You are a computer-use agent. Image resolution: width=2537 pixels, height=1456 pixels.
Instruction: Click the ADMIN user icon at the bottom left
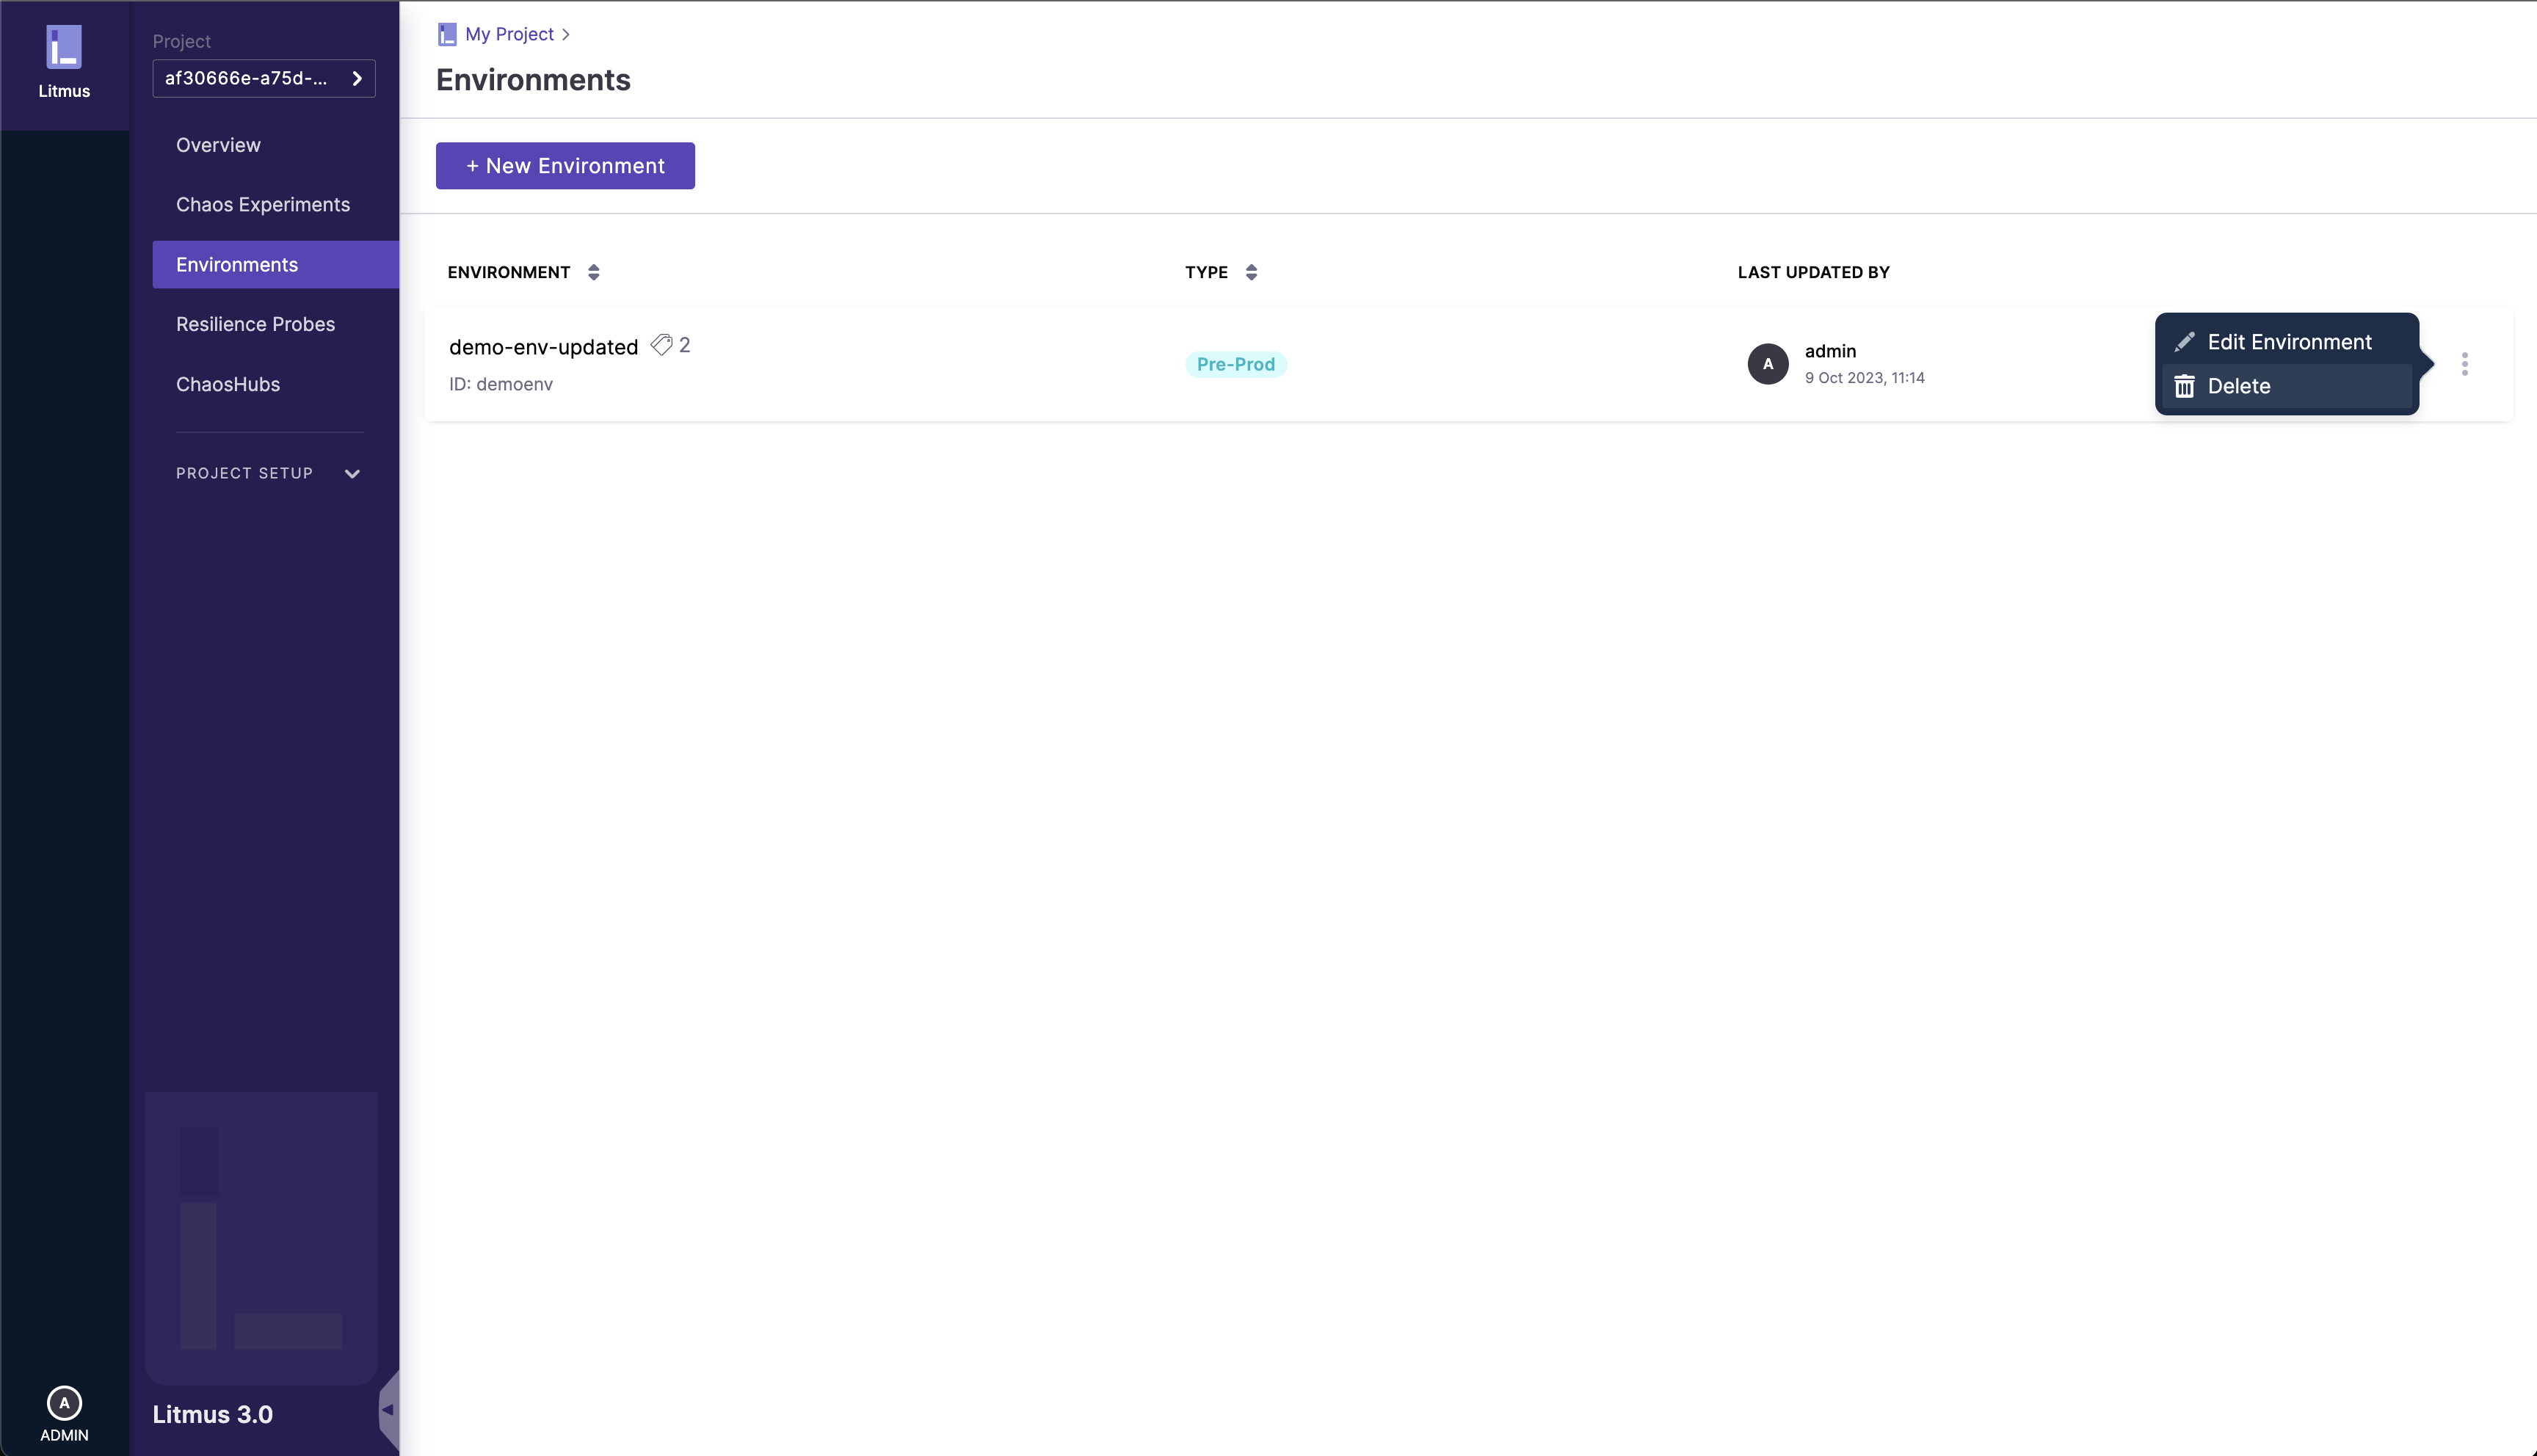click(x=64, y=1403)
